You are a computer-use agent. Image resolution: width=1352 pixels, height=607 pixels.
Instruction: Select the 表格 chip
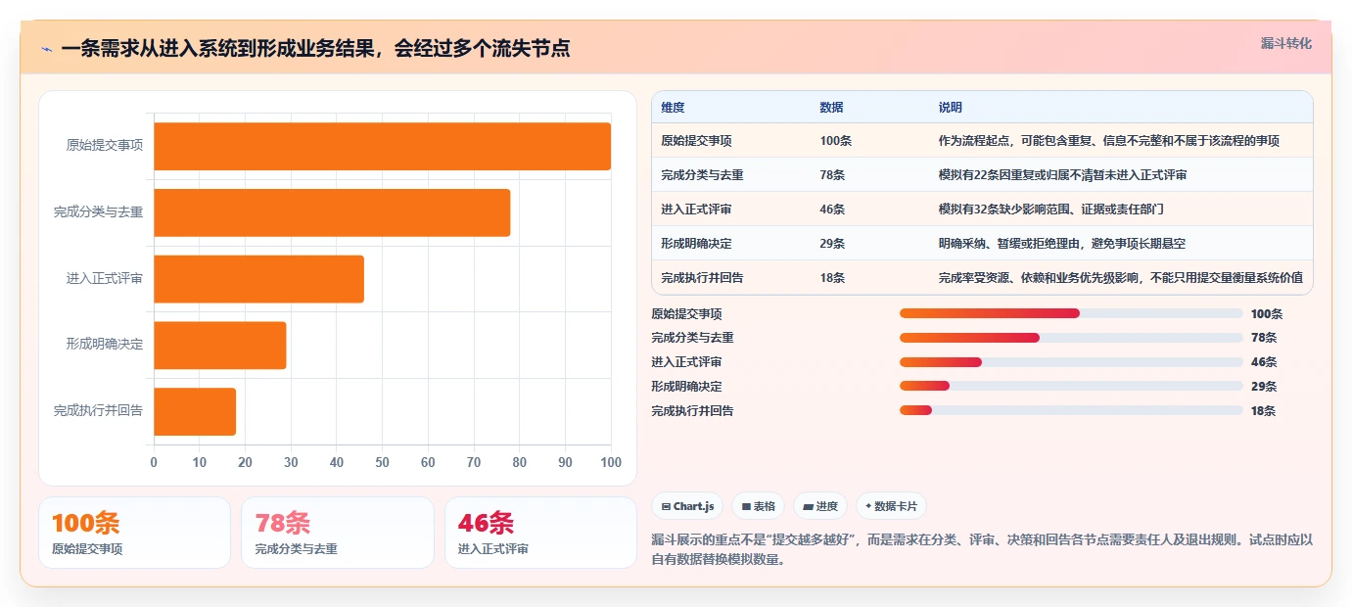click(758, 506)
